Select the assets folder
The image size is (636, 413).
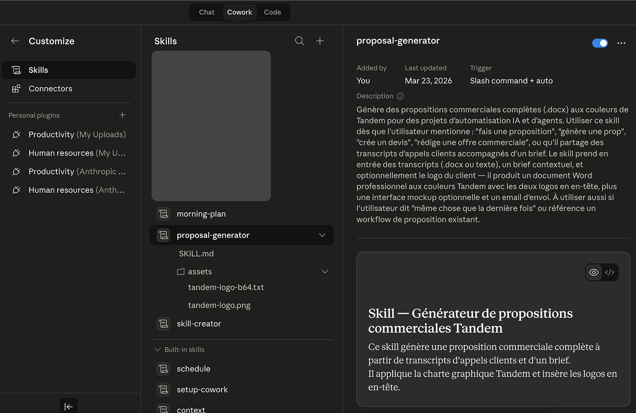coord(195,271)
